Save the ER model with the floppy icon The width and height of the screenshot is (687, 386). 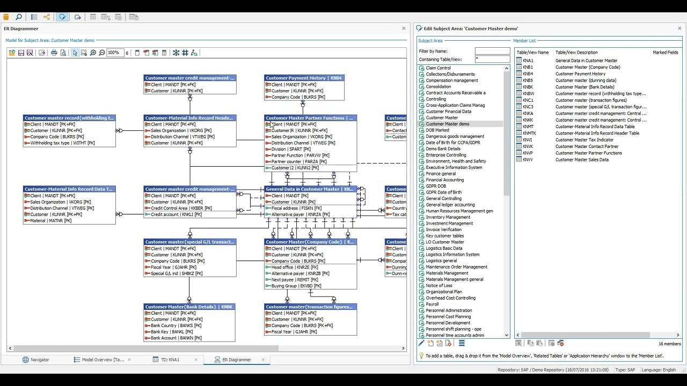(21, 53)
